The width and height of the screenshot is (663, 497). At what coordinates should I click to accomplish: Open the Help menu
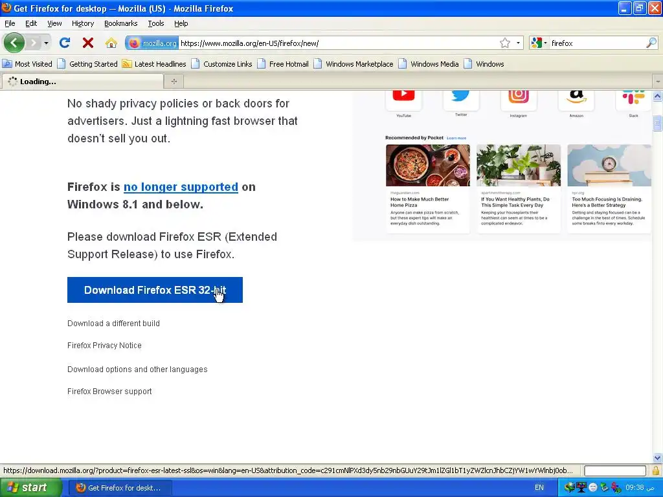(x=181, y=23)
